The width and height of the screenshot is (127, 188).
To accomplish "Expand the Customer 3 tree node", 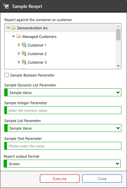I will click(x=19, y=62).
